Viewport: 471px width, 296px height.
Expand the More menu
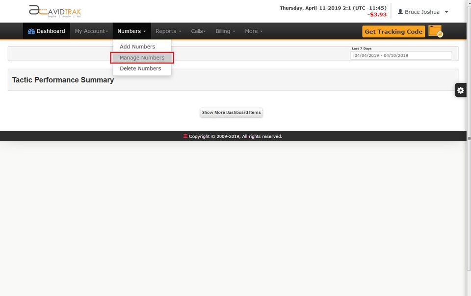(254, 31)
